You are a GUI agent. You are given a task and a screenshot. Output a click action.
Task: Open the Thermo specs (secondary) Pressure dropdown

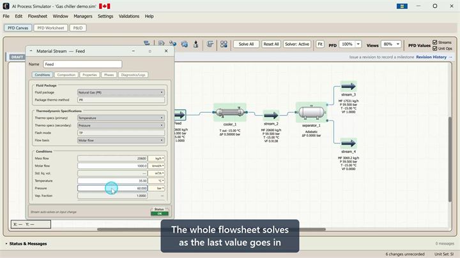(121, 125)
